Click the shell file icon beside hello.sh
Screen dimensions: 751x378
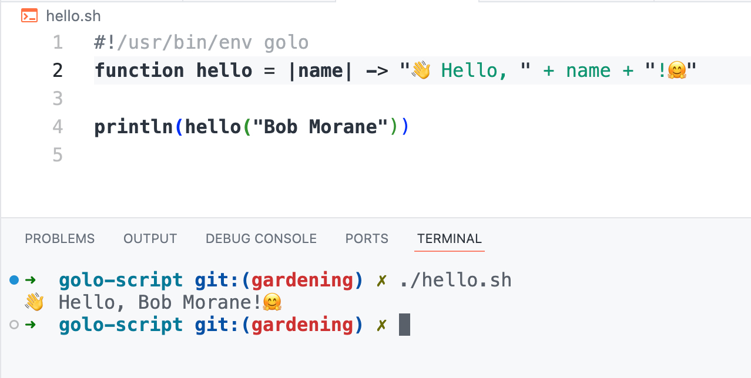point(29,16)
